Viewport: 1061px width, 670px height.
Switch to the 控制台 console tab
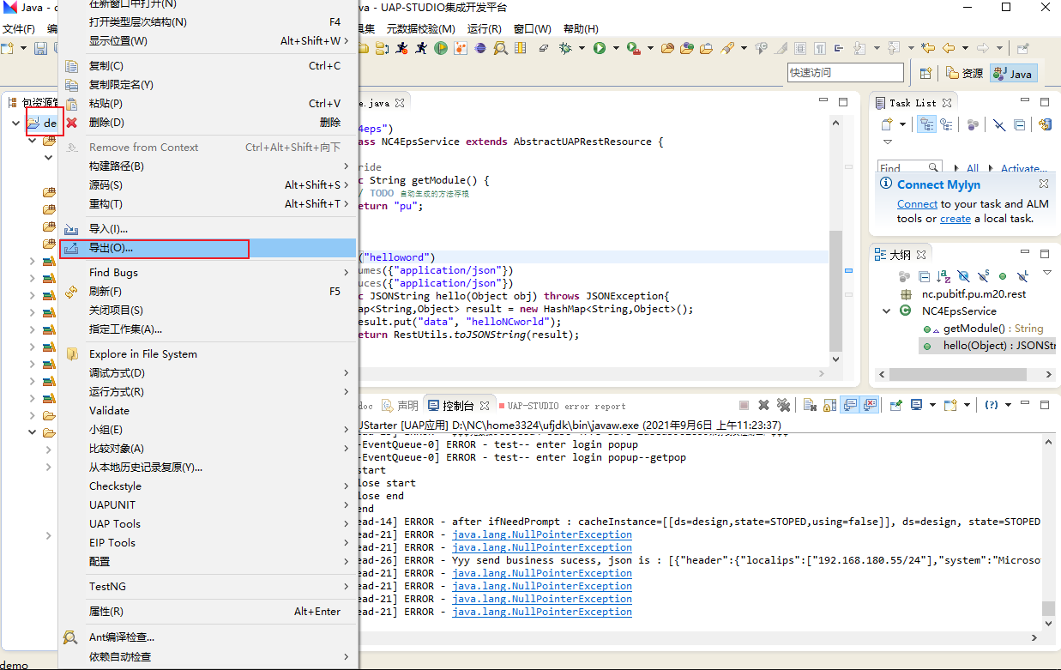[457, 406]
